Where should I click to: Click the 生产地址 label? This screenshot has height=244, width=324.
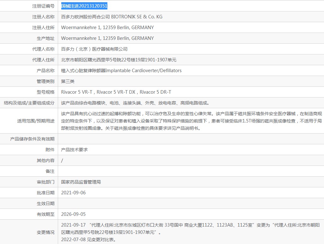pyautogui.click(x=46, y=38)
